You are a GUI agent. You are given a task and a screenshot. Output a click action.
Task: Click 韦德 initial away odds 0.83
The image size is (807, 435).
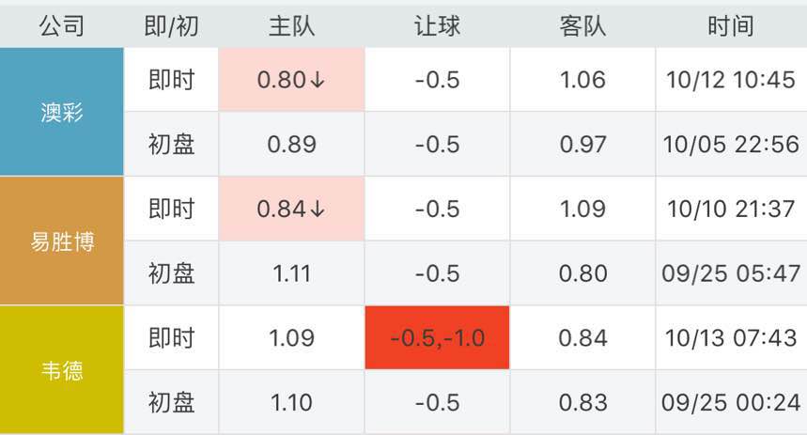pyautogui.click(x=582, y=402)
